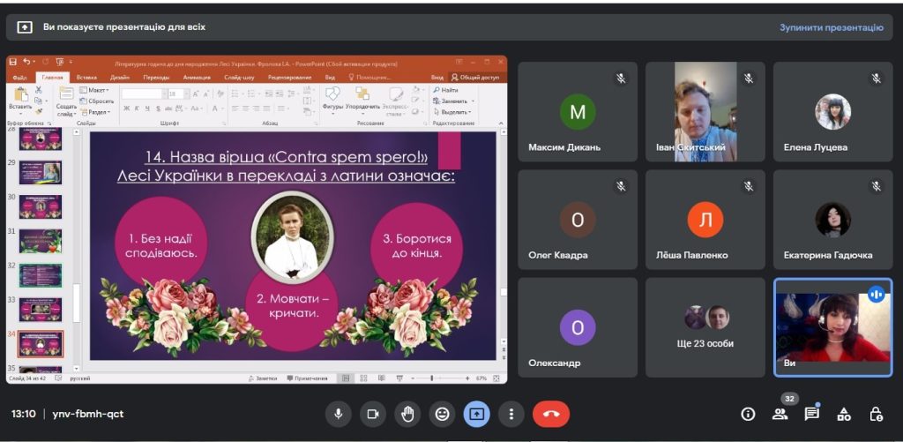903x442 pixels.
Task: Send an emoji reaction
Action: click(442, 414)
